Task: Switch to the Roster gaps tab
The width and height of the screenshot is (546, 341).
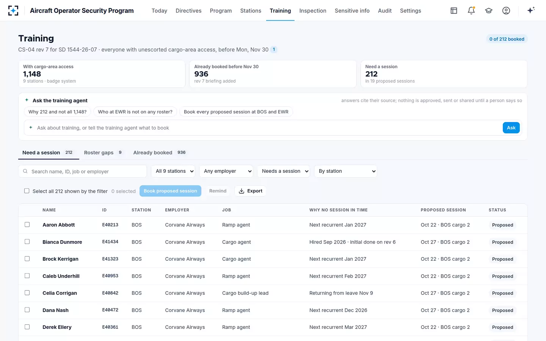Action: coord(104,153)
